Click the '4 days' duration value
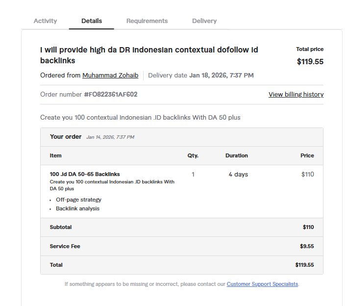Viewport: 348px width, 306px height. point(238,175)
